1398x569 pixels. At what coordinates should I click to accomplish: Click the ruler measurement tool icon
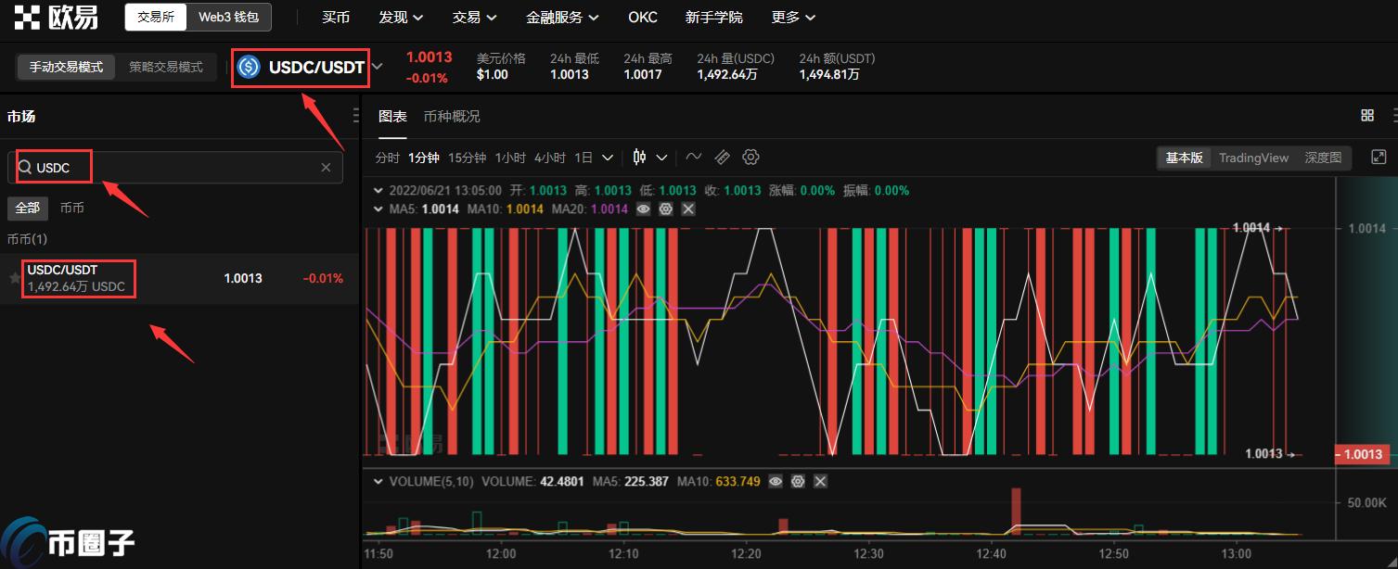[722, 158]
